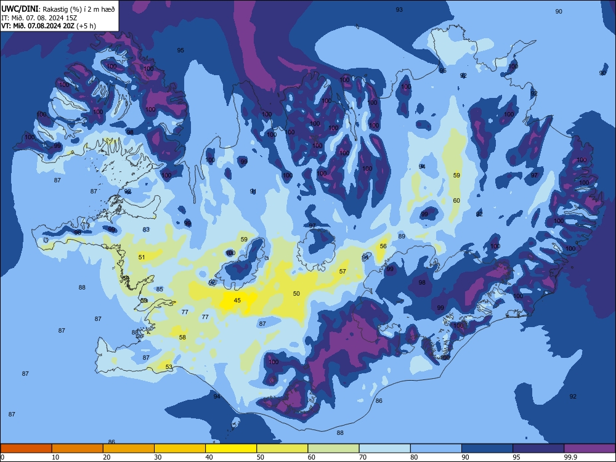Select the sky blue 80–90 legend swatch
Image resolution: width=616 pixels, height=462 pixels.
(x=436, y=448)
